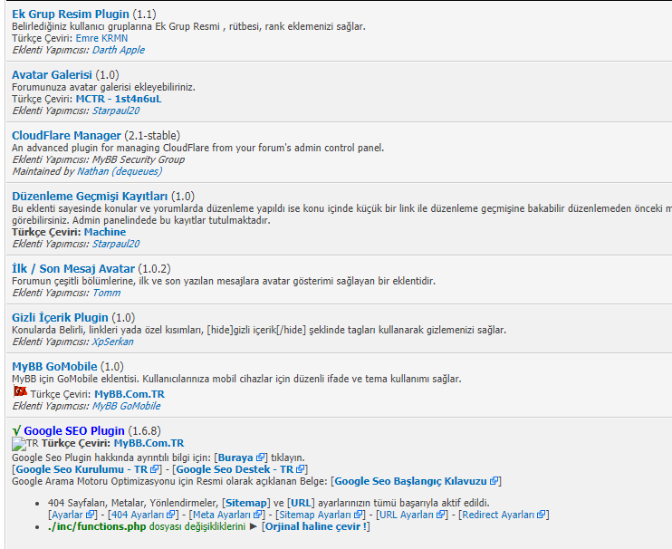Viewport: 672px width, 549px height.
Task: Open Google Seo Kurulumu - TR link
Action: [82, 469]
